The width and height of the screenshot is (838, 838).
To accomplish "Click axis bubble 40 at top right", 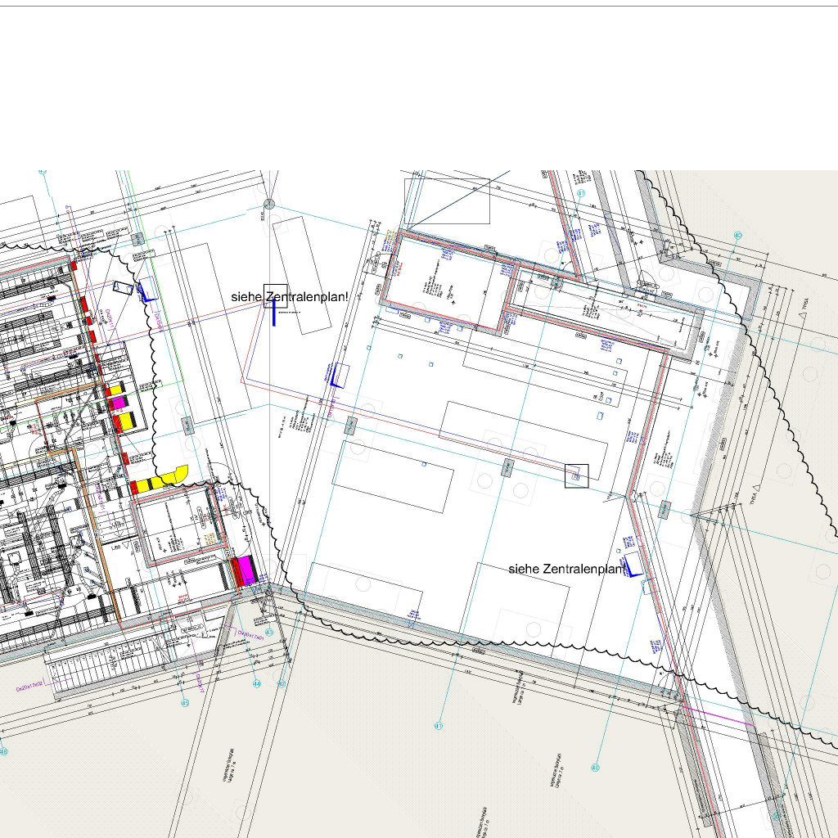I will (x=737, y=235).
